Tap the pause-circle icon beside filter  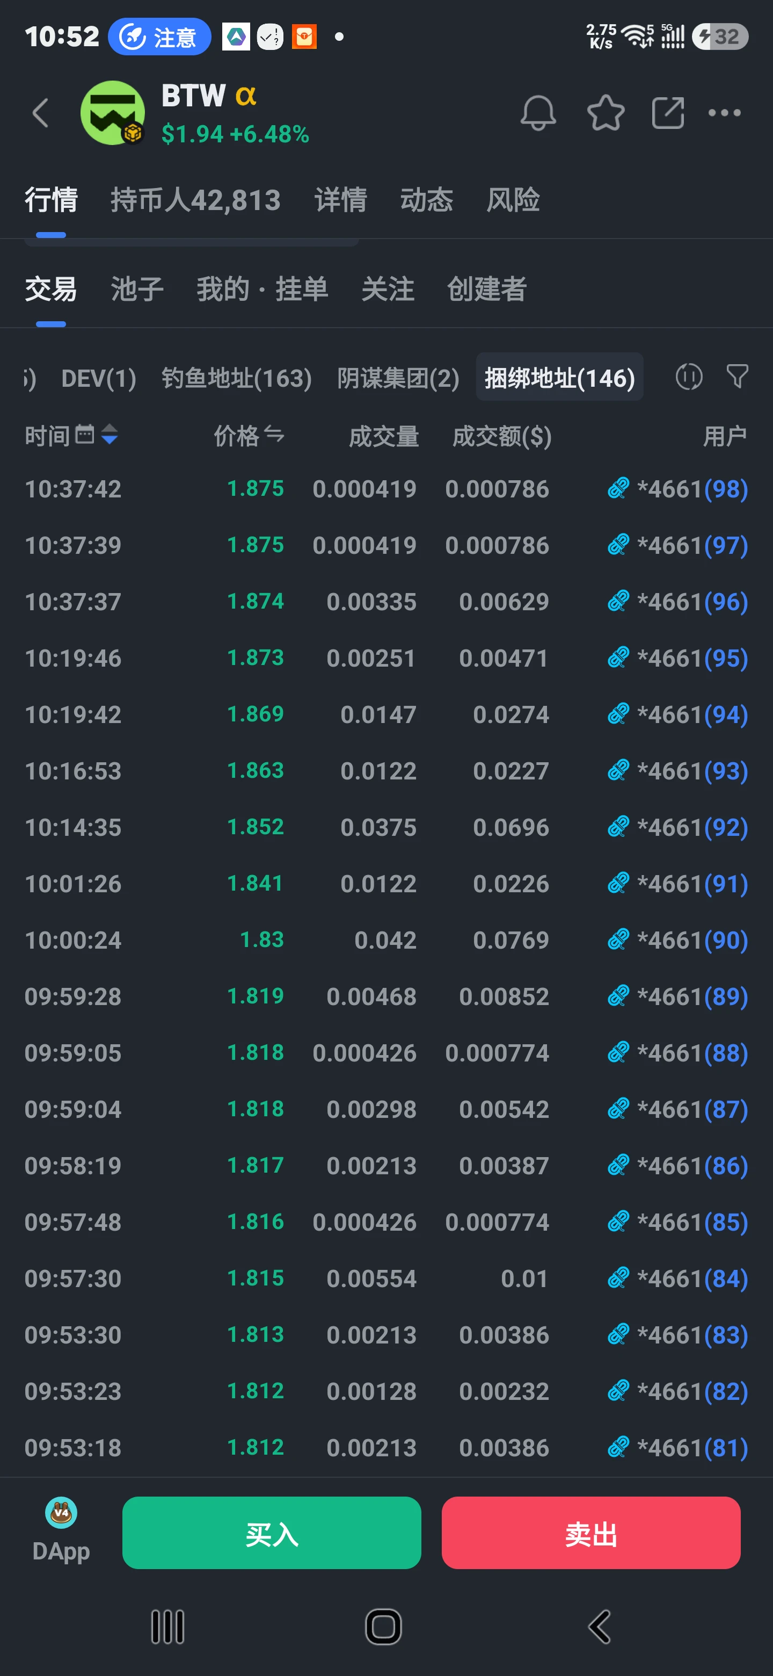pos(689,377)
